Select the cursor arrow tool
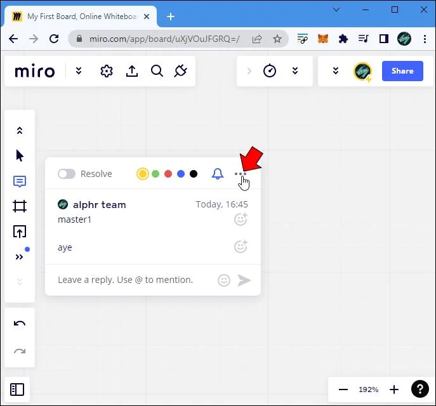Image resolution: width=436 pixels, height=406 pixels. (x=20, y=155)
